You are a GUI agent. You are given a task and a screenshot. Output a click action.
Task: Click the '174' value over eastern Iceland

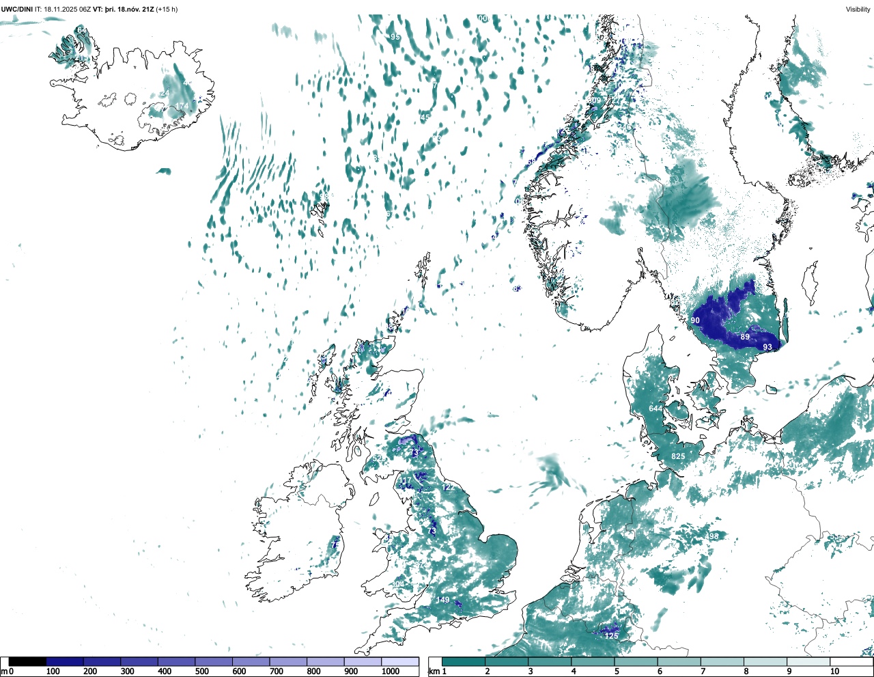182,105
